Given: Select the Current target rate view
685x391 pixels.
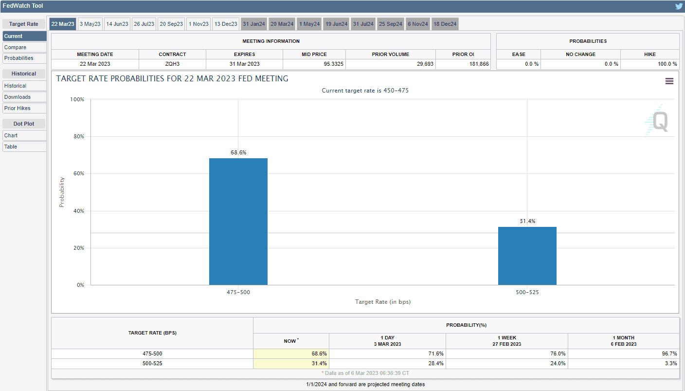Looking at the screenshot, I should 24,36.
